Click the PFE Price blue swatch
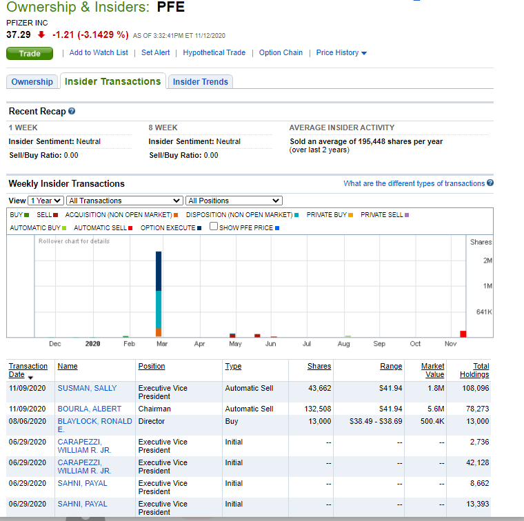 pyautogui.click(x=277, y=228)
